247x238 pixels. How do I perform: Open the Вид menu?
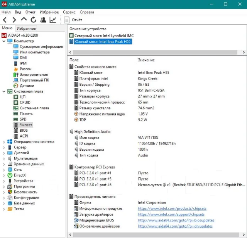point(18,12)
